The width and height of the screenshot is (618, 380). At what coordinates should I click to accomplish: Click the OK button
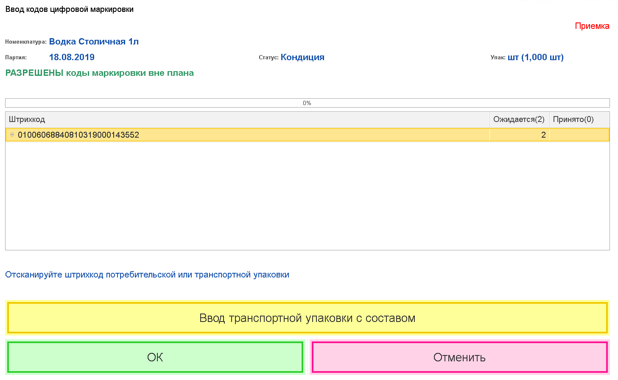(x=155, y=357)
